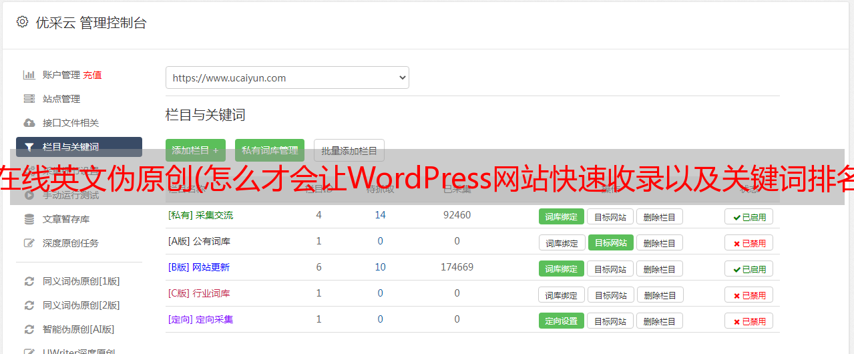Click 删除栏目 for 网站更新 row
Viewport: 854px width, 354px height.
click(x=659, y=269)
